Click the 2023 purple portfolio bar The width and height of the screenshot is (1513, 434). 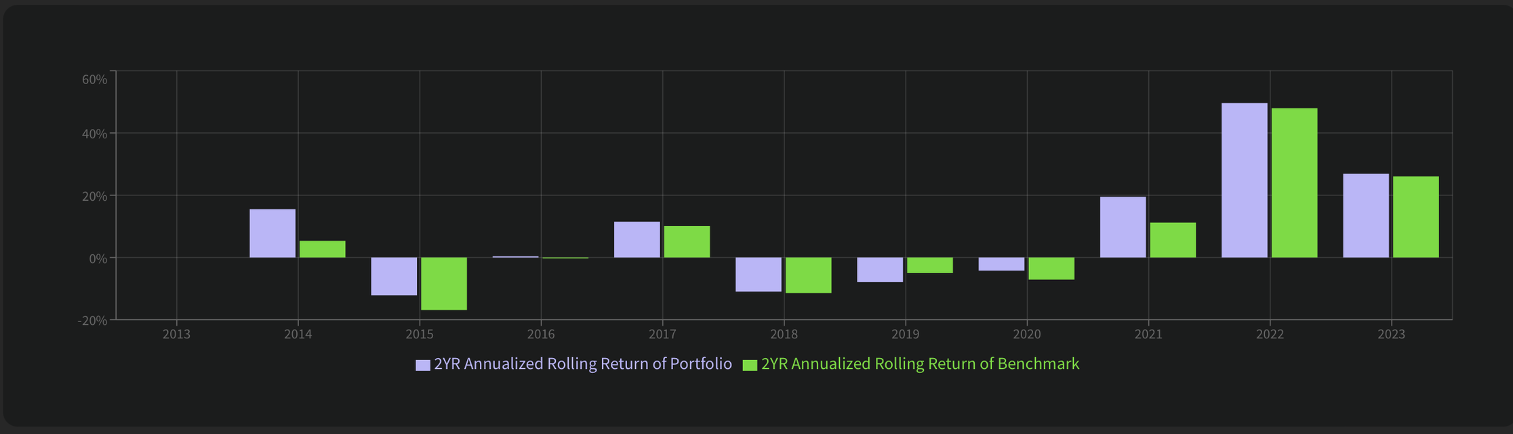coord(1366,216)
